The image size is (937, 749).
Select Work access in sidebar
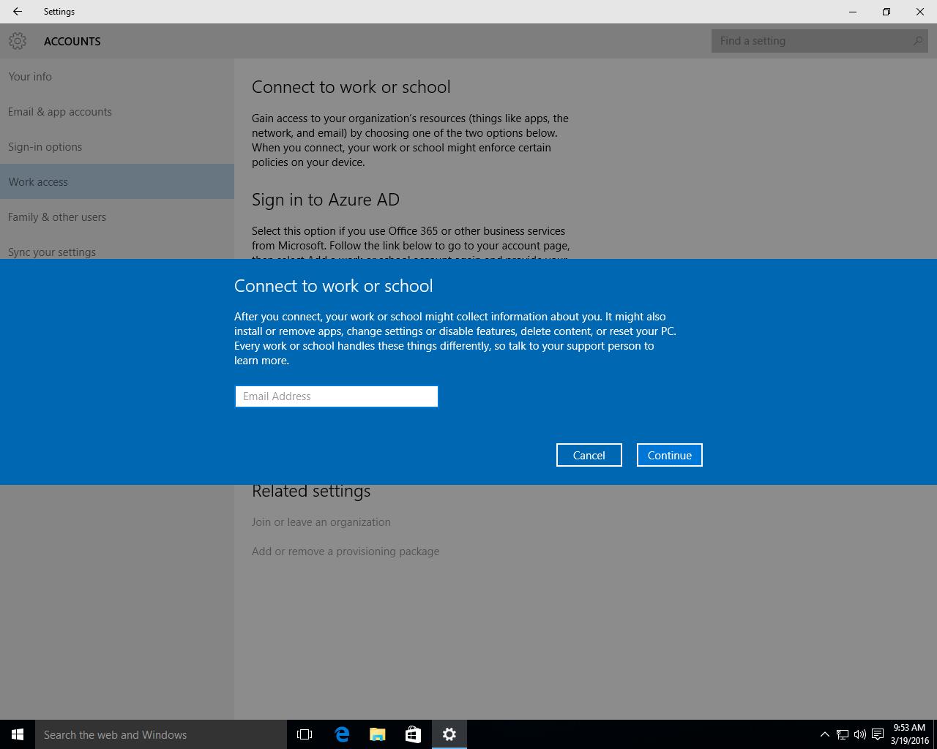tap(117, 181)
